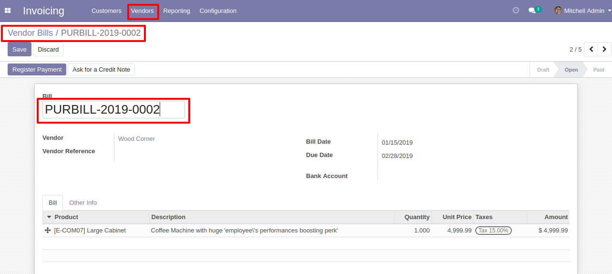Click the Vendor Reference label
This screenshot has width=612, height=274.
[69, 151]
